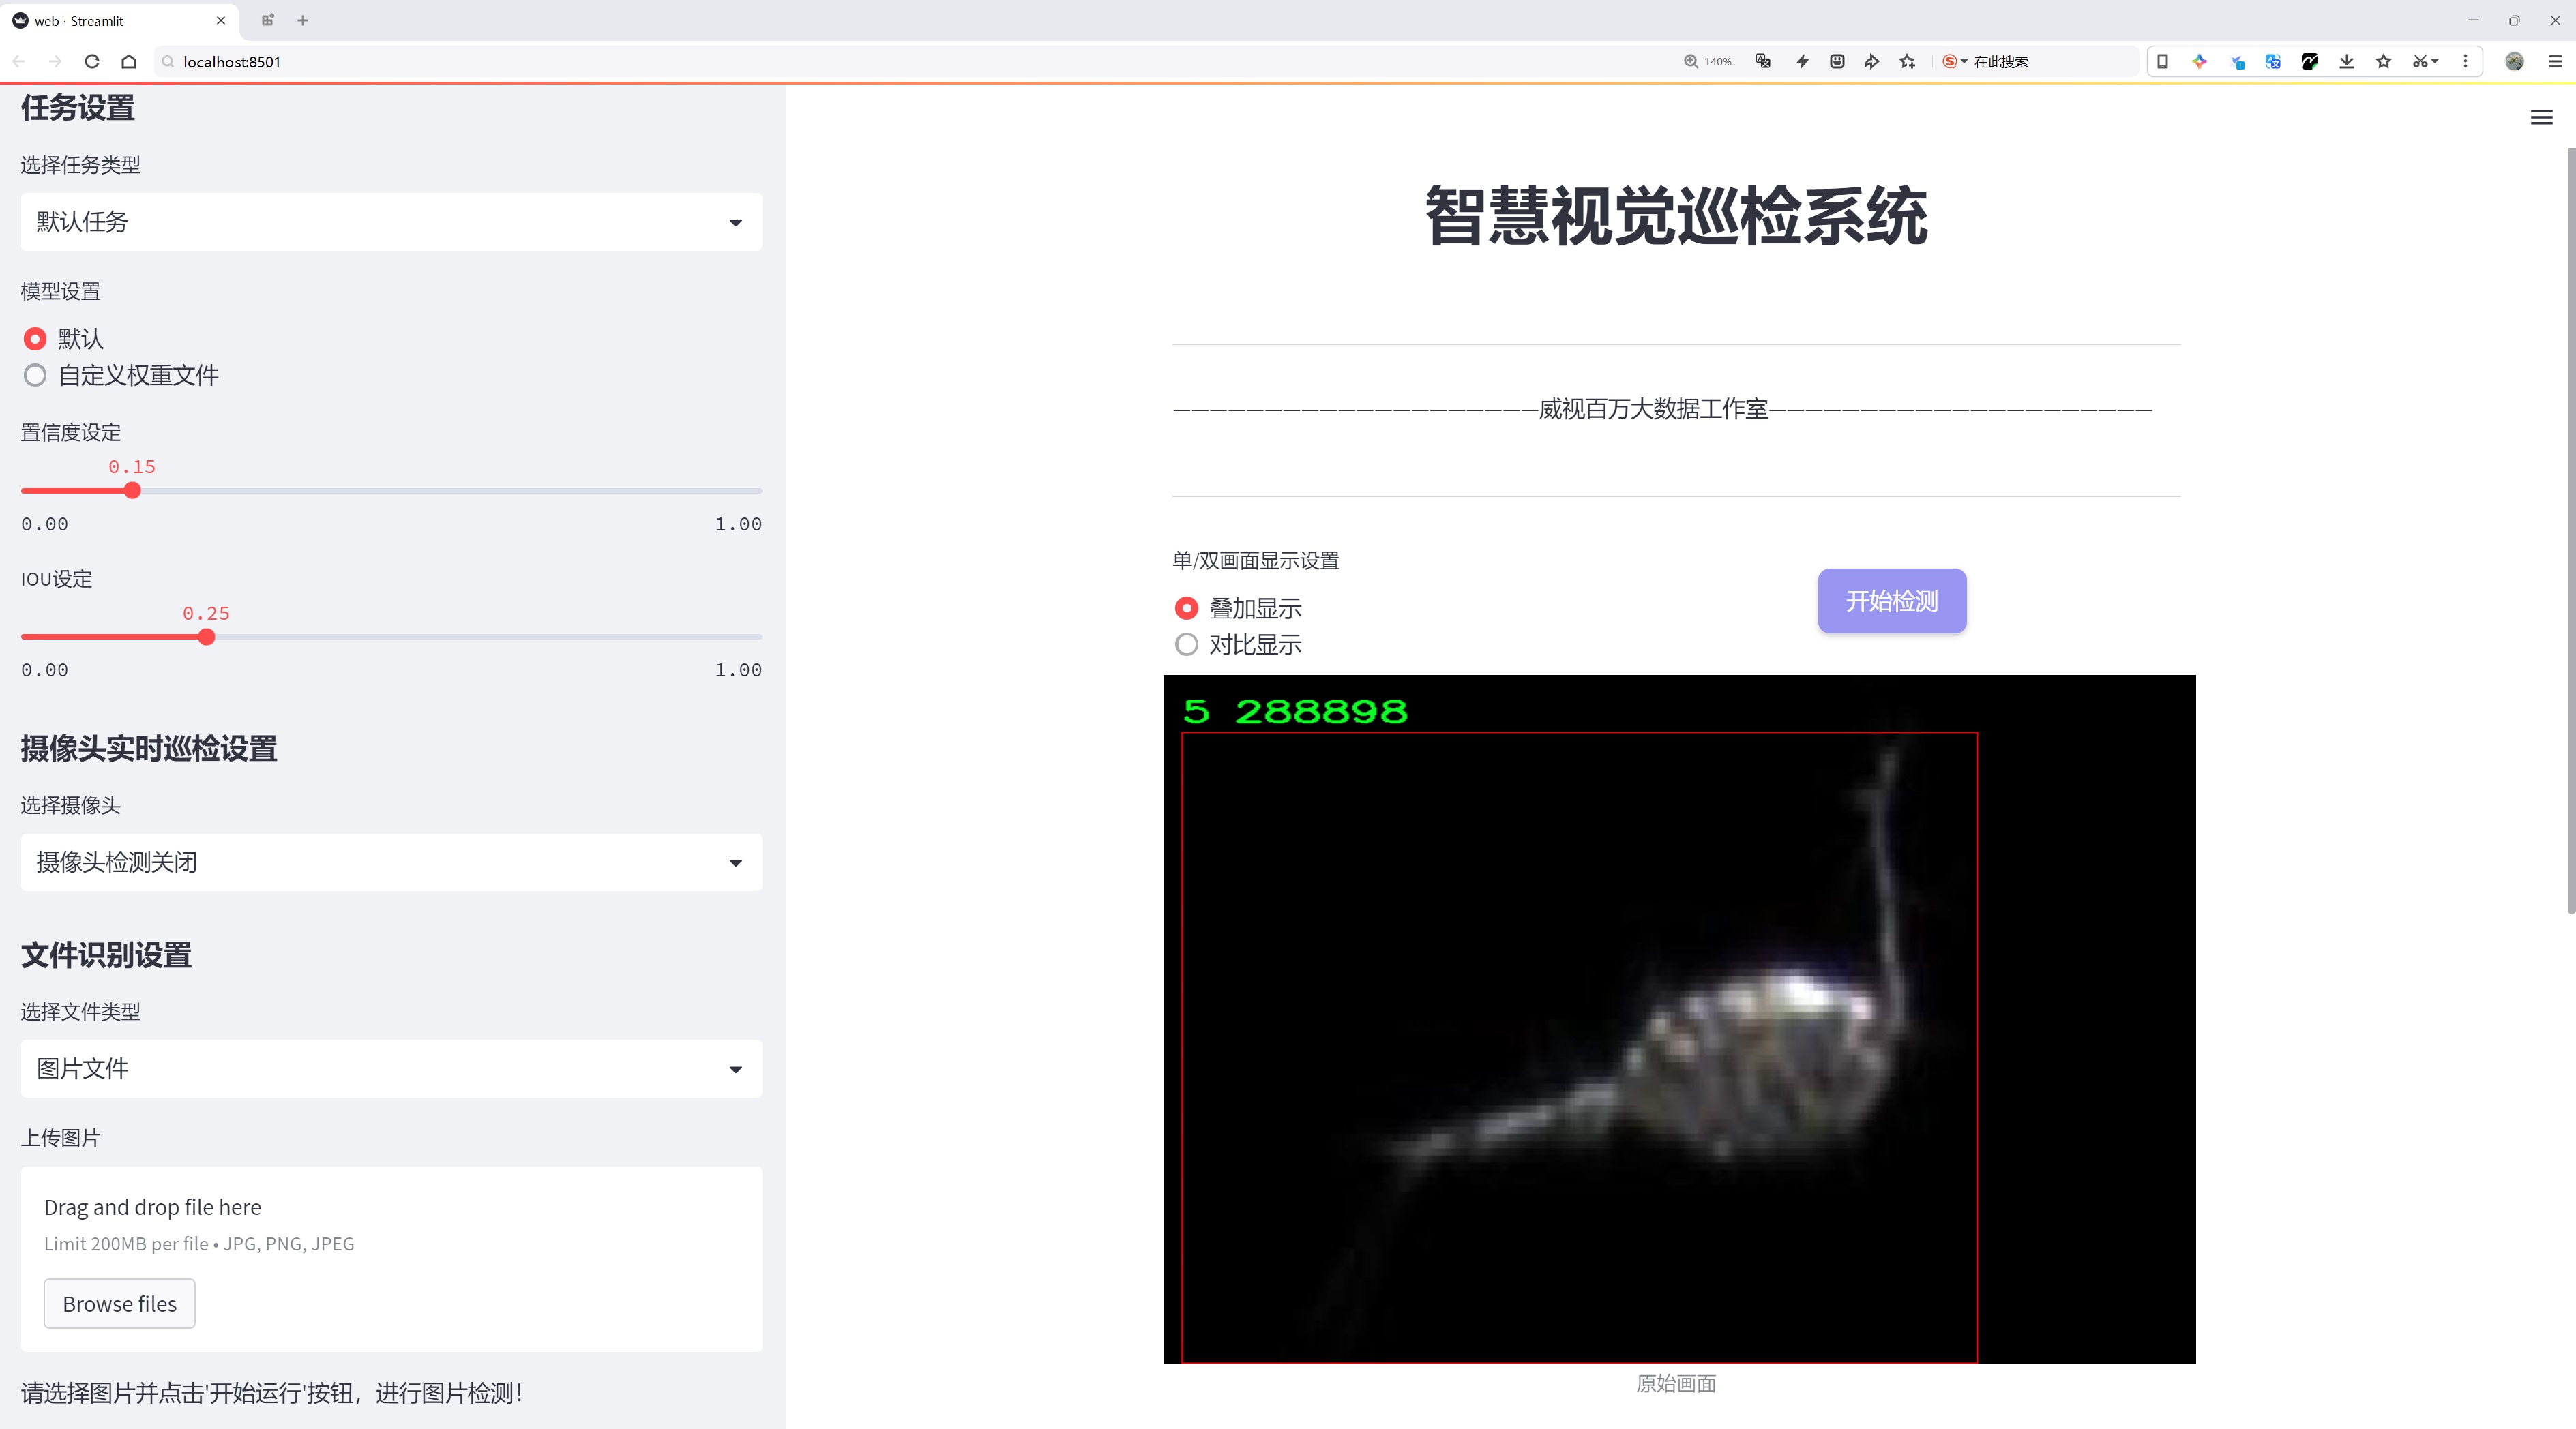
Task: Select the 自定义权重文件 radio option
Action: pyautogui.click(x=35, y=376)
